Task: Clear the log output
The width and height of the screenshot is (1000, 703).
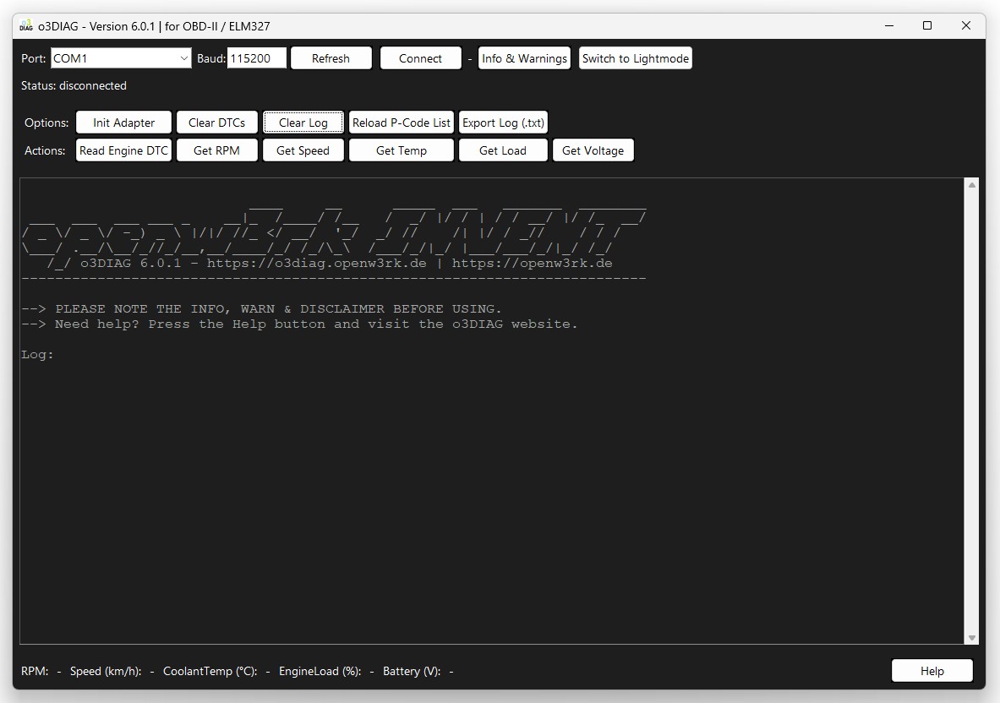Action: coord(303,122)
